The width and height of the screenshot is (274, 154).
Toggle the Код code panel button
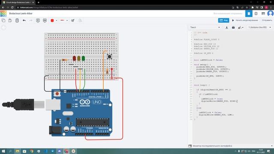pyautogui.click(x=223, y=21)
